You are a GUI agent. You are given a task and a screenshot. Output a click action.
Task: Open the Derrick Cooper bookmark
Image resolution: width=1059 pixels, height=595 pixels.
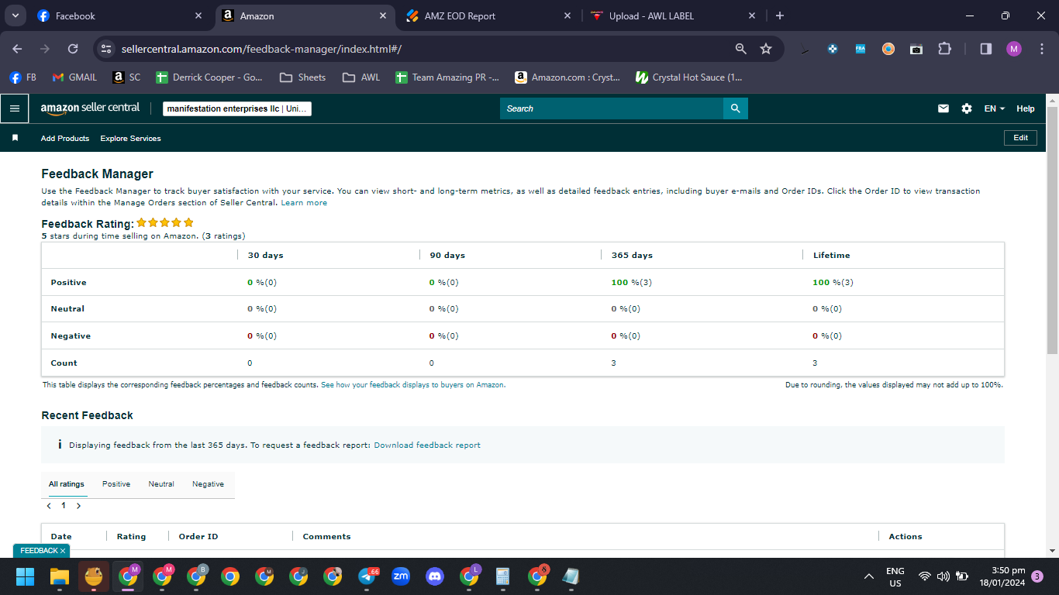click(x=209, y=77)
